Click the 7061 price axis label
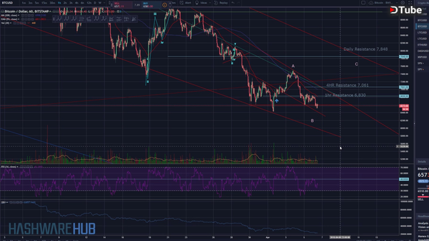Image resolution: width=429 pixels, height=241 pixels. pos(404,88)
